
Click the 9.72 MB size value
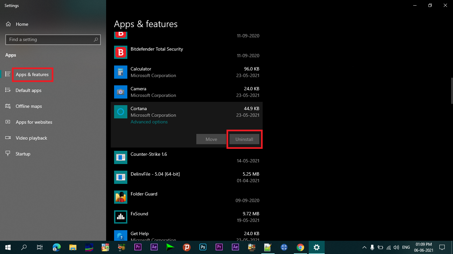[251, 214]
